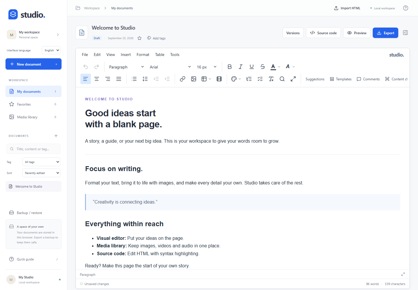Enter fullscreen editor mode

click(293, 79)
